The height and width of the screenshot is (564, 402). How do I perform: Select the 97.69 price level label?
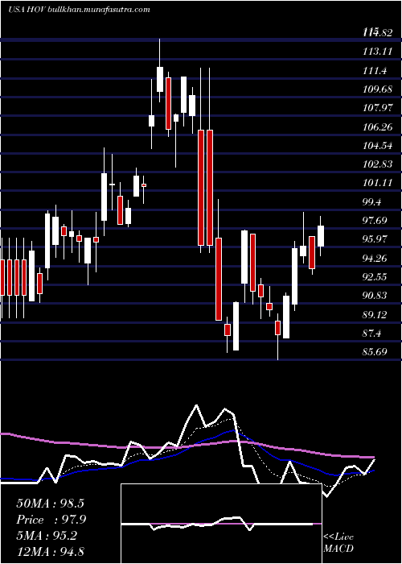click(375, 221)
